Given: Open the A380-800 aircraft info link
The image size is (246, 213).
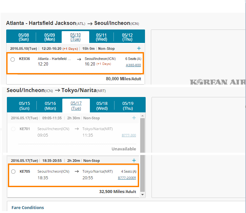Looking at the screenshot, I should pos(133,65).
